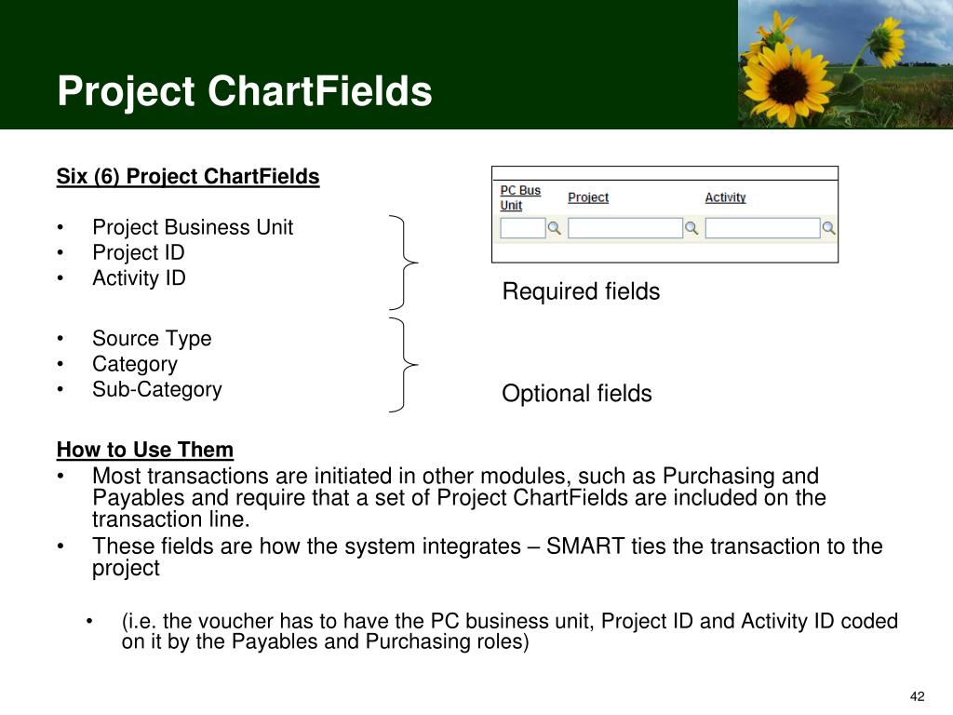This screenshot has height=715, width=953.
Task: Click the paragraph starting Most transactions are initiated
Action: (x=459, y=497)
